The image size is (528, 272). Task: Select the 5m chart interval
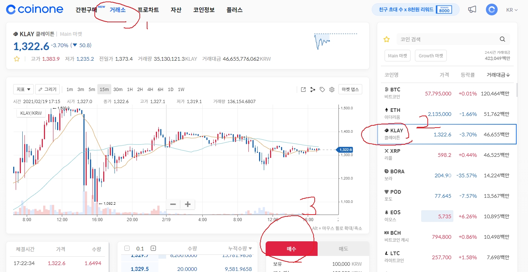91,89
